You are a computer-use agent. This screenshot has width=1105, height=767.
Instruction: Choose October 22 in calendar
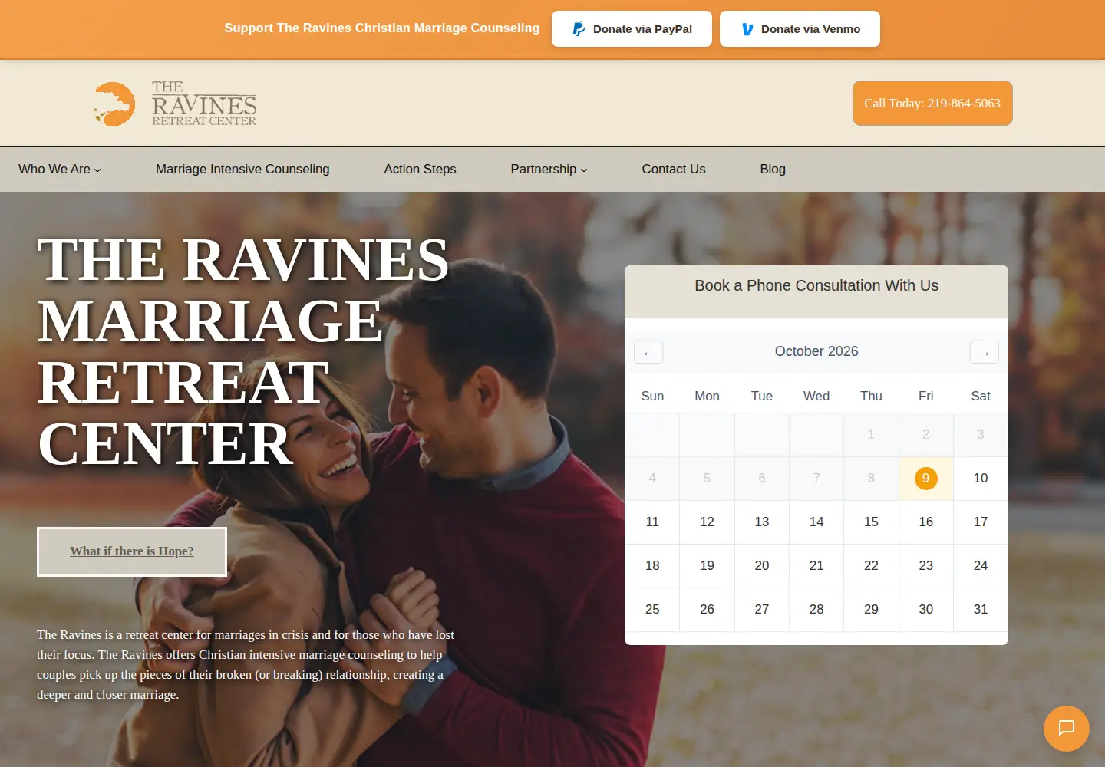[x=871, y=566]
